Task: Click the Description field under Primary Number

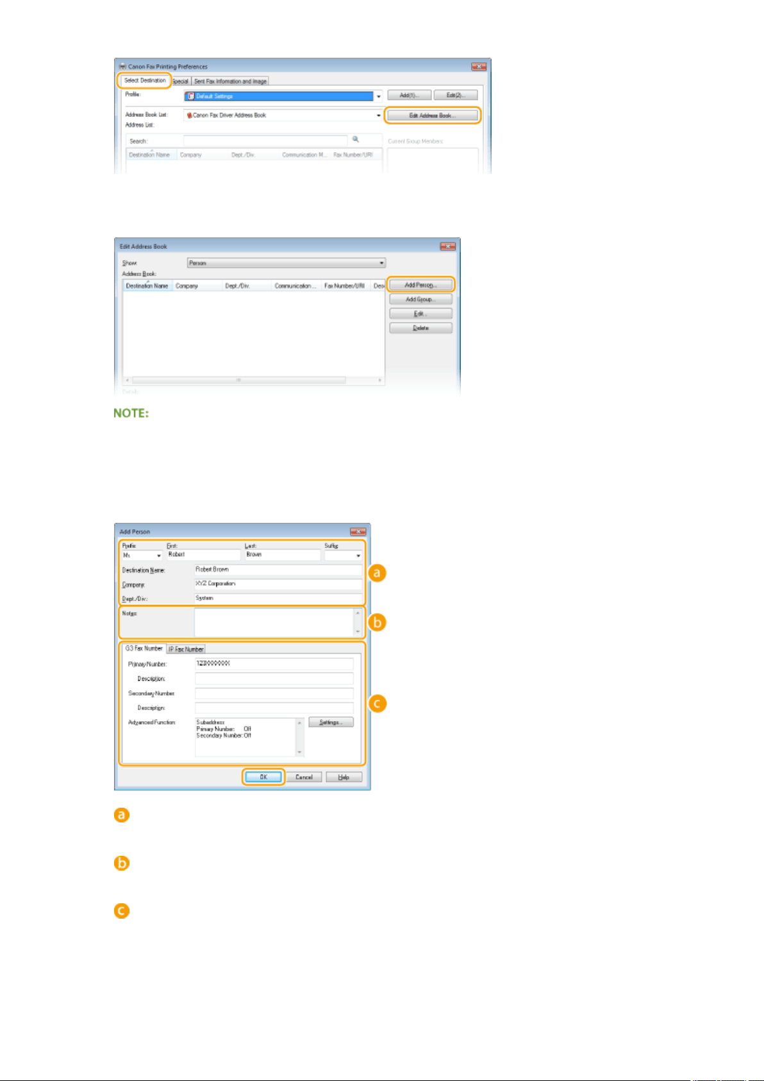Action: tap(274, 679)
